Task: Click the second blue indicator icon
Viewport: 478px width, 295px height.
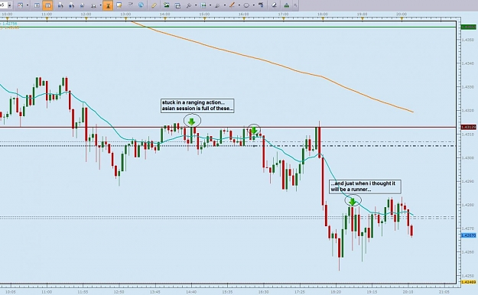Action: pyautogui.click(x=71, y=5)
